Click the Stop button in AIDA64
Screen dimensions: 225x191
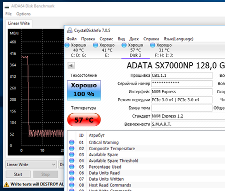point(45,175)
